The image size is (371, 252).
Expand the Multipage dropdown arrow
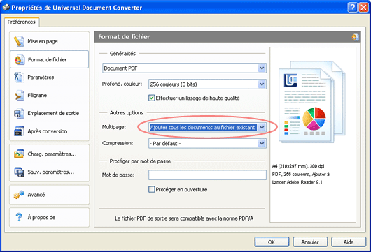point(262,128)
